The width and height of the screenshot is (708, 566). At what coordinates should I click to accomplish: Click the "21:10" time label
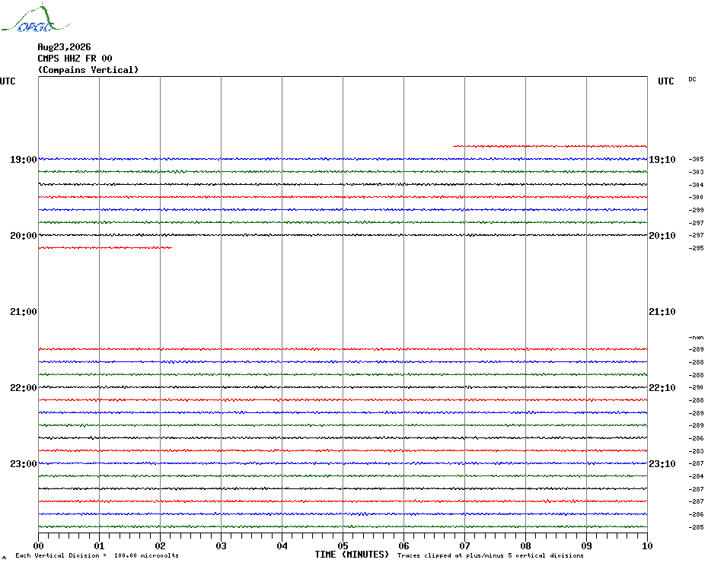click(x=662, y=312)
